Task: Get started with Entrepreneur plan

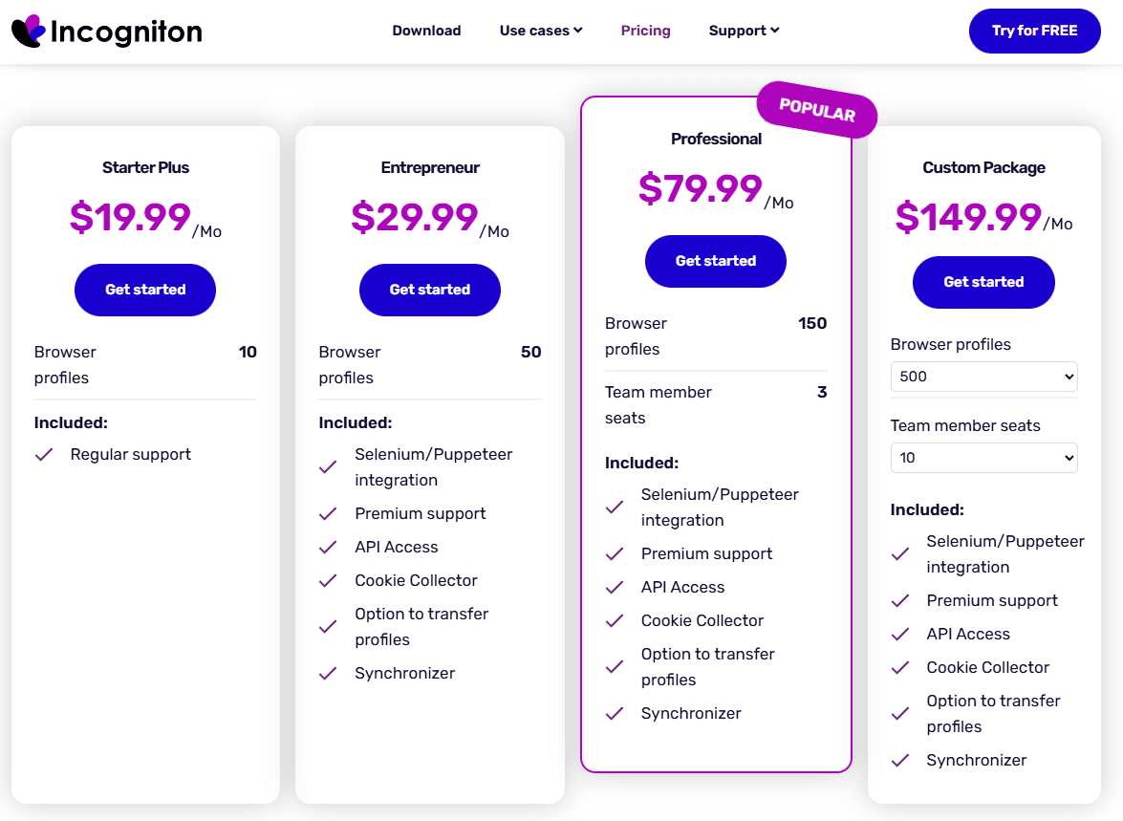Action: 430,290
